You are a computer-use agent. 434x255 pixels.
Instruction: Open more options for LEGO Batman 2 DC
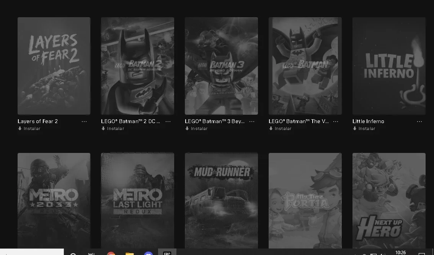pos(168,122)
